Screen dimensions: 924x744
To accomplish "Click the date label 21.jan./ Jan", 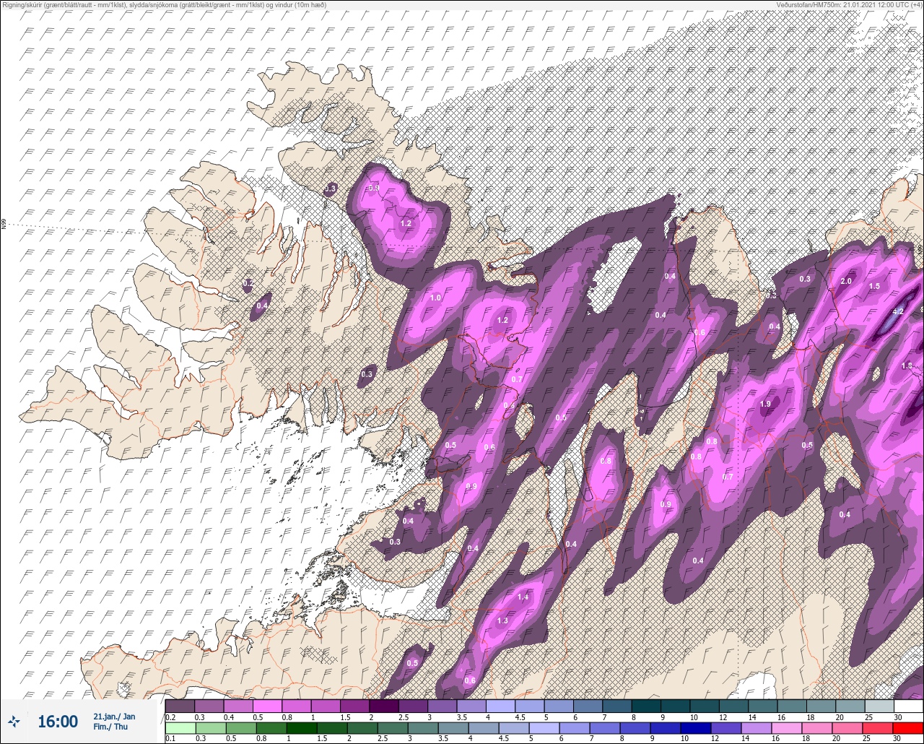I will [x=114, y=716].
